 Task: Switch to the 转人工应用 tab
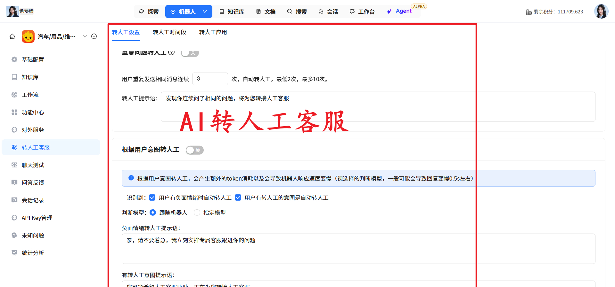(213, 32)
